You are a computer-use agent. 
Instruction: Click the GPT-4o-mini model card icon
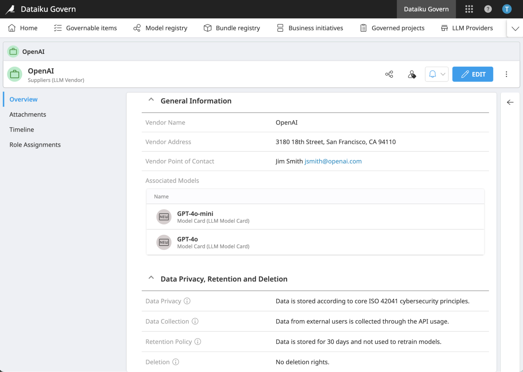click(164, 217)
